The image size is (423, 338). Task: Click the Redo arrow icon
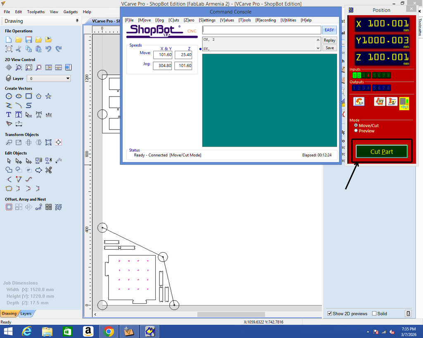coord(59,49)
